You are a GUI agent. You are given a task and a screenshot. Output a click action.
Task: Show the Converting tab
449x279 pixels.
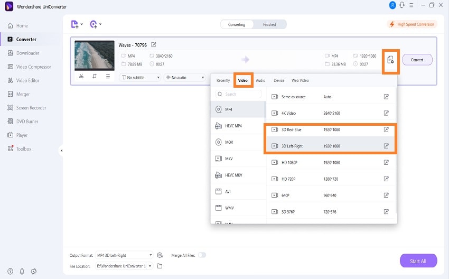237,24
